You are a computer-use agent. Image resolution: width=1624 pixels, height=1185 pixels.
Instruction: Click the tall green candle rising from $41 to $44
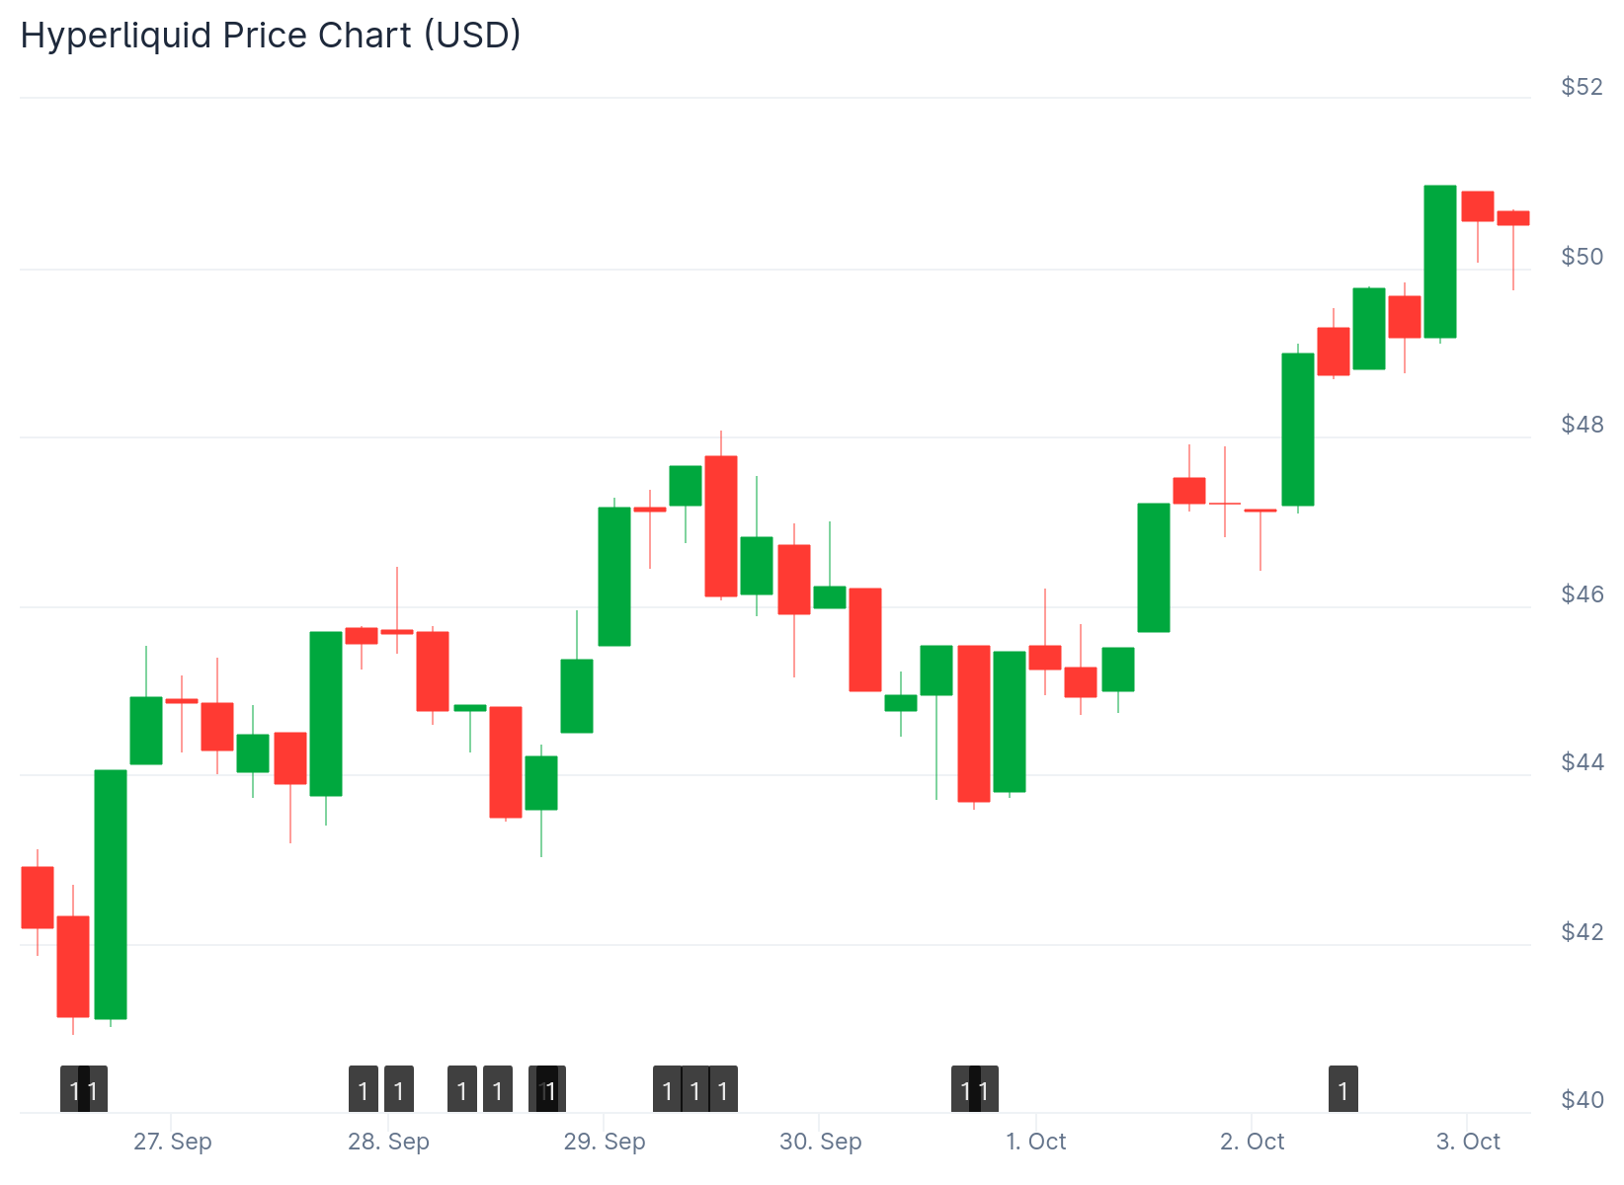(x=111, y=894)
